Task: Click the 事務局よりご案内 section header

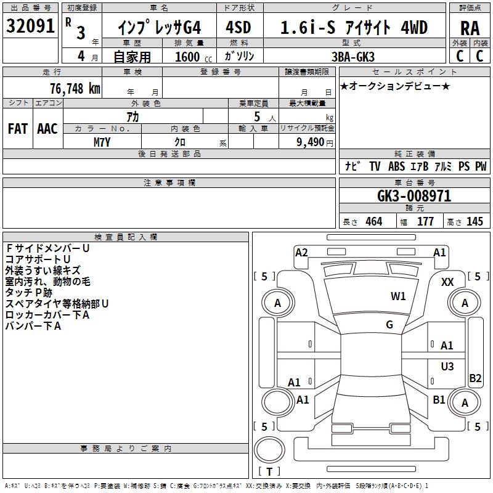Action: click(x=126, y=449)
